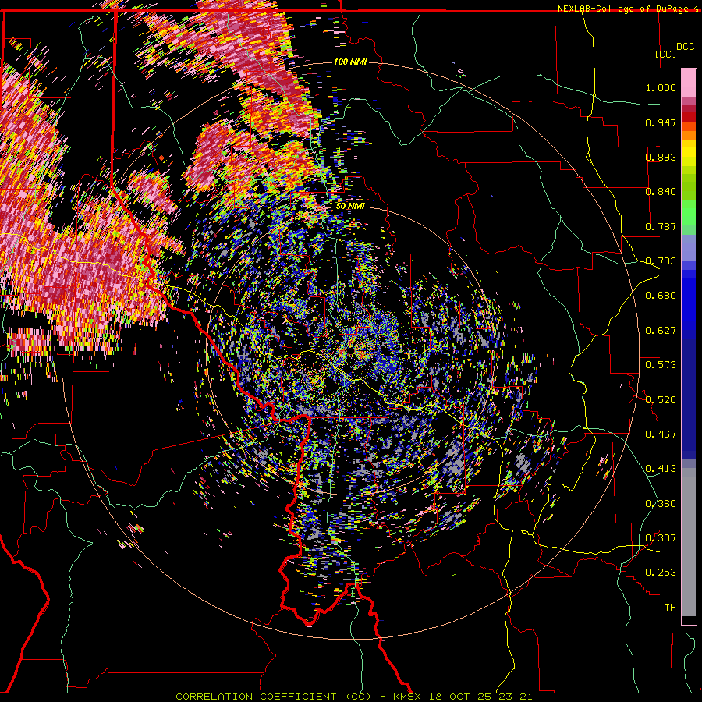Click the 0.253 scale value
Screen dimensions: 702x702
661,573
